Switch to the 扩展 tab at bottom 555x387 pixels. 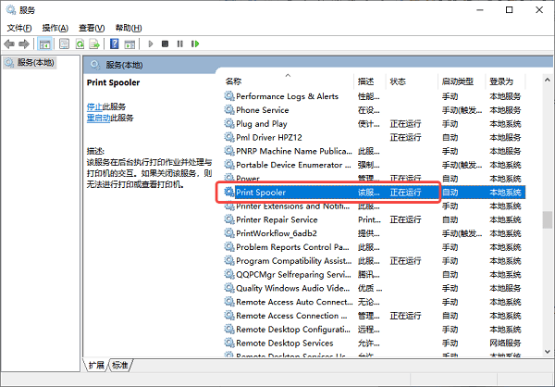(97, 366)
